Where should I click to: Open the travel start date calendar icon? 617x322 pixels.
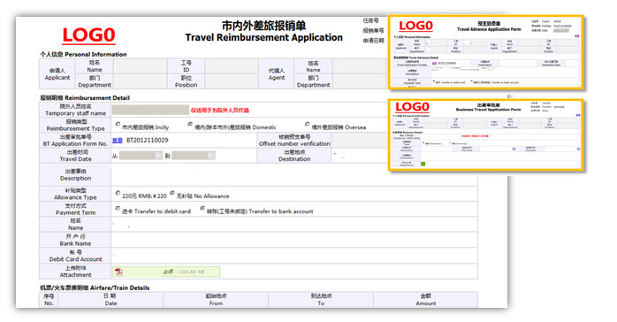(158, 156)
